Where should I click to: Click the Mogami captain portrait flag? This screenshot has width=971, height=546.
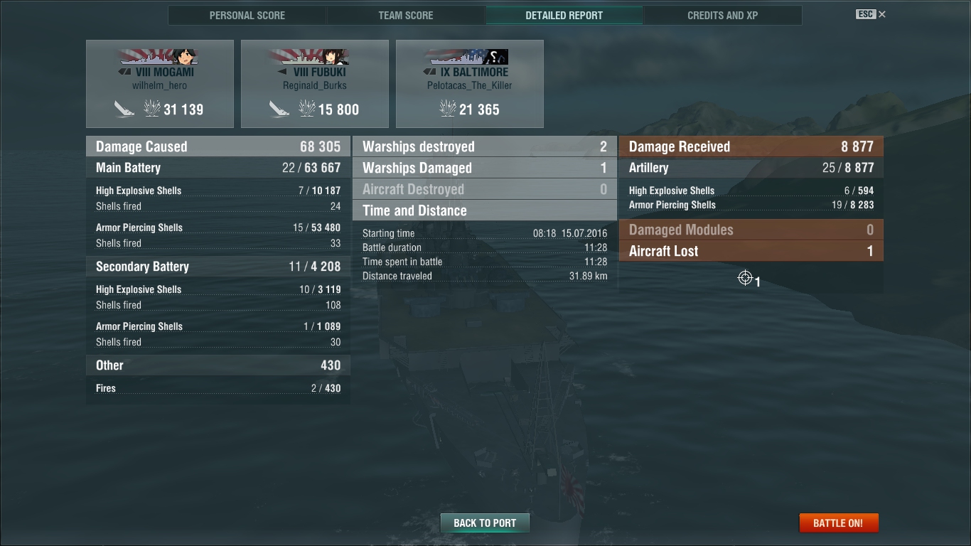click(159, 57)
